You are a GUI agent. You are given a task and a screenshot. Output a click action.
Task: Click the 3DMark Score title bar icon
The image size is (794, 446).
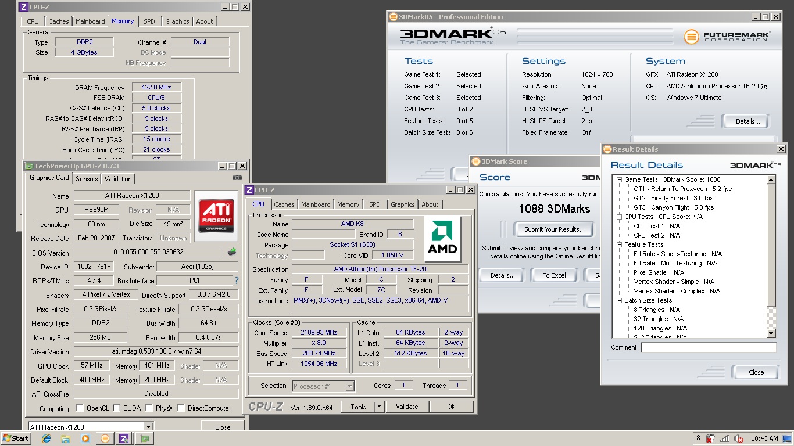coord(476,161)
